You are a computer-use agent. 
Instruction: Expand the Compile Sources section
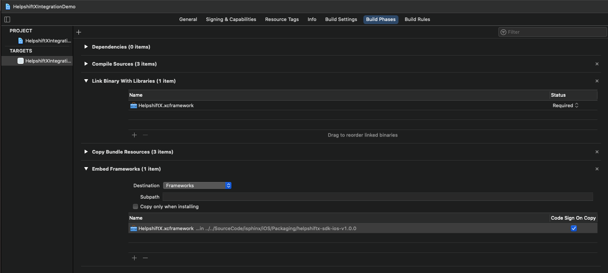(86, 64)
